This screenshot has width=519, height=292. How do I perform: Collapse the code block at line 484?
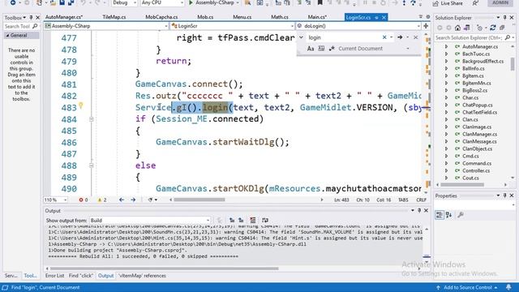point(92,119)
